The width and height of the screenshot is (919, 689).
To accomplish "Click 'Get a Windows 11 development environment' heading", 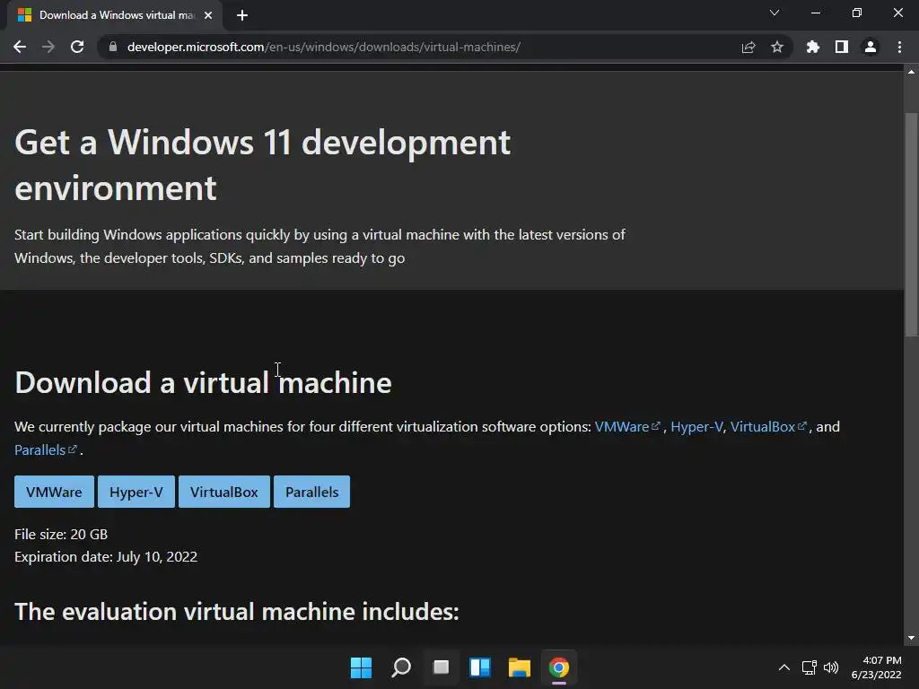I will (263, 165).
